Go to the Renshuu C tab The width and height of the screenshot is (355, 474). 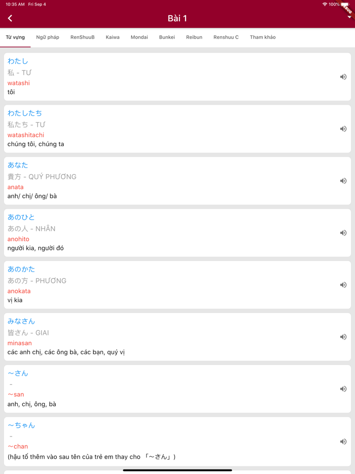click(226, 38)
